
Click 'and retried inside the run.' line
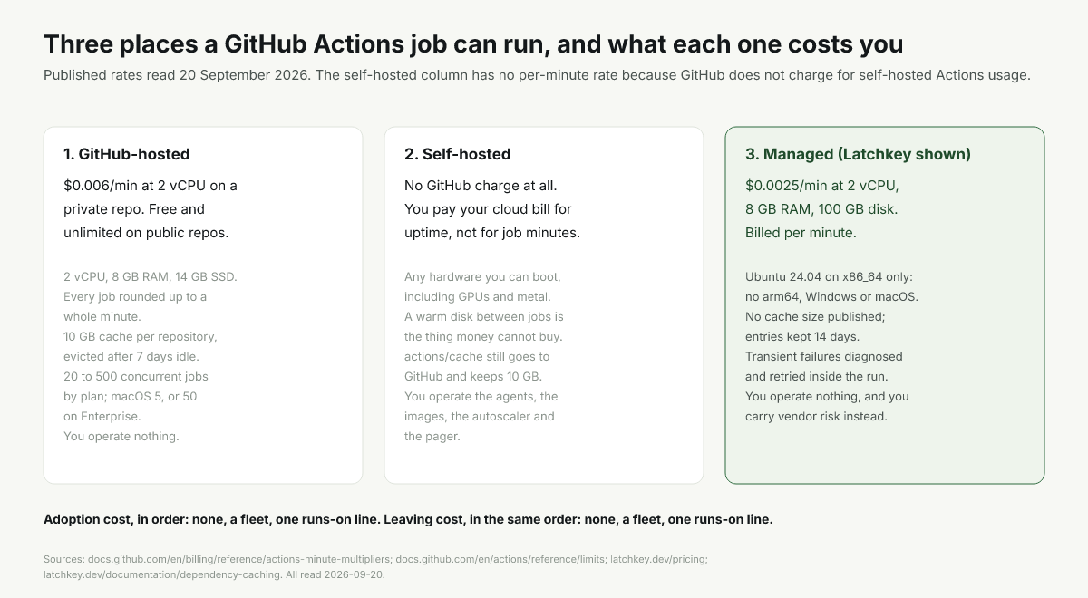820,376
